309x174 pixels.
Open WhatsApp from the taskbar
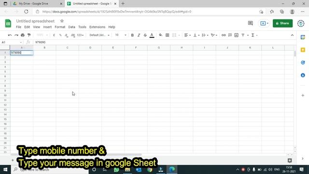(x=116, y=170)
